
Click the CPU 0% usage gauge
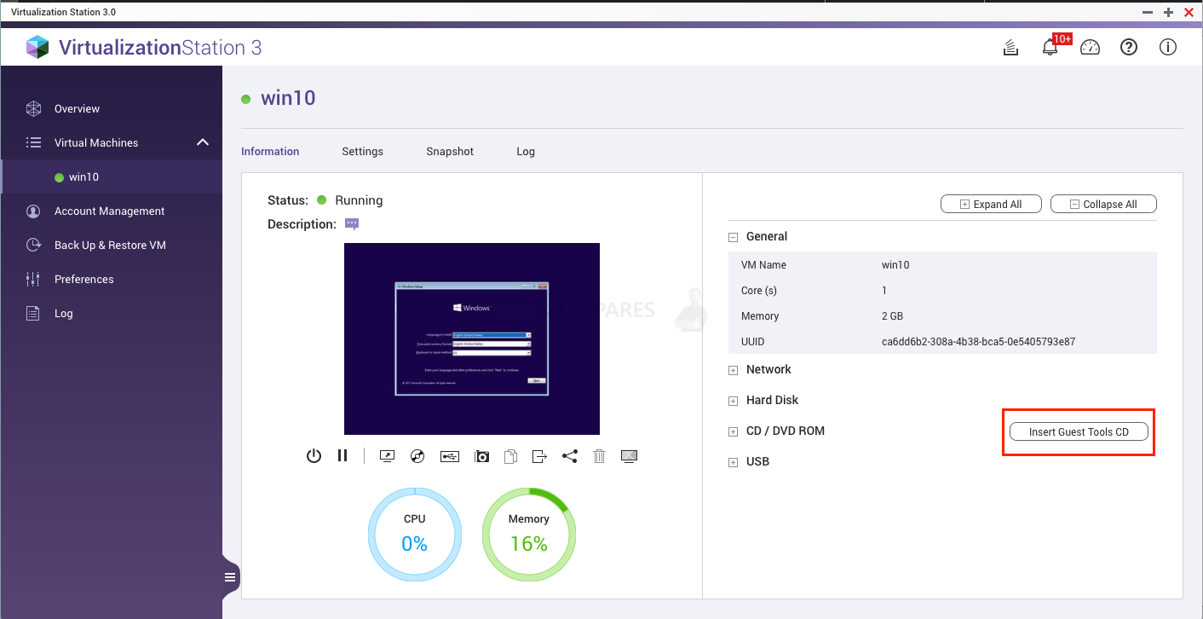pyautogui.click(x=414, y=534)
